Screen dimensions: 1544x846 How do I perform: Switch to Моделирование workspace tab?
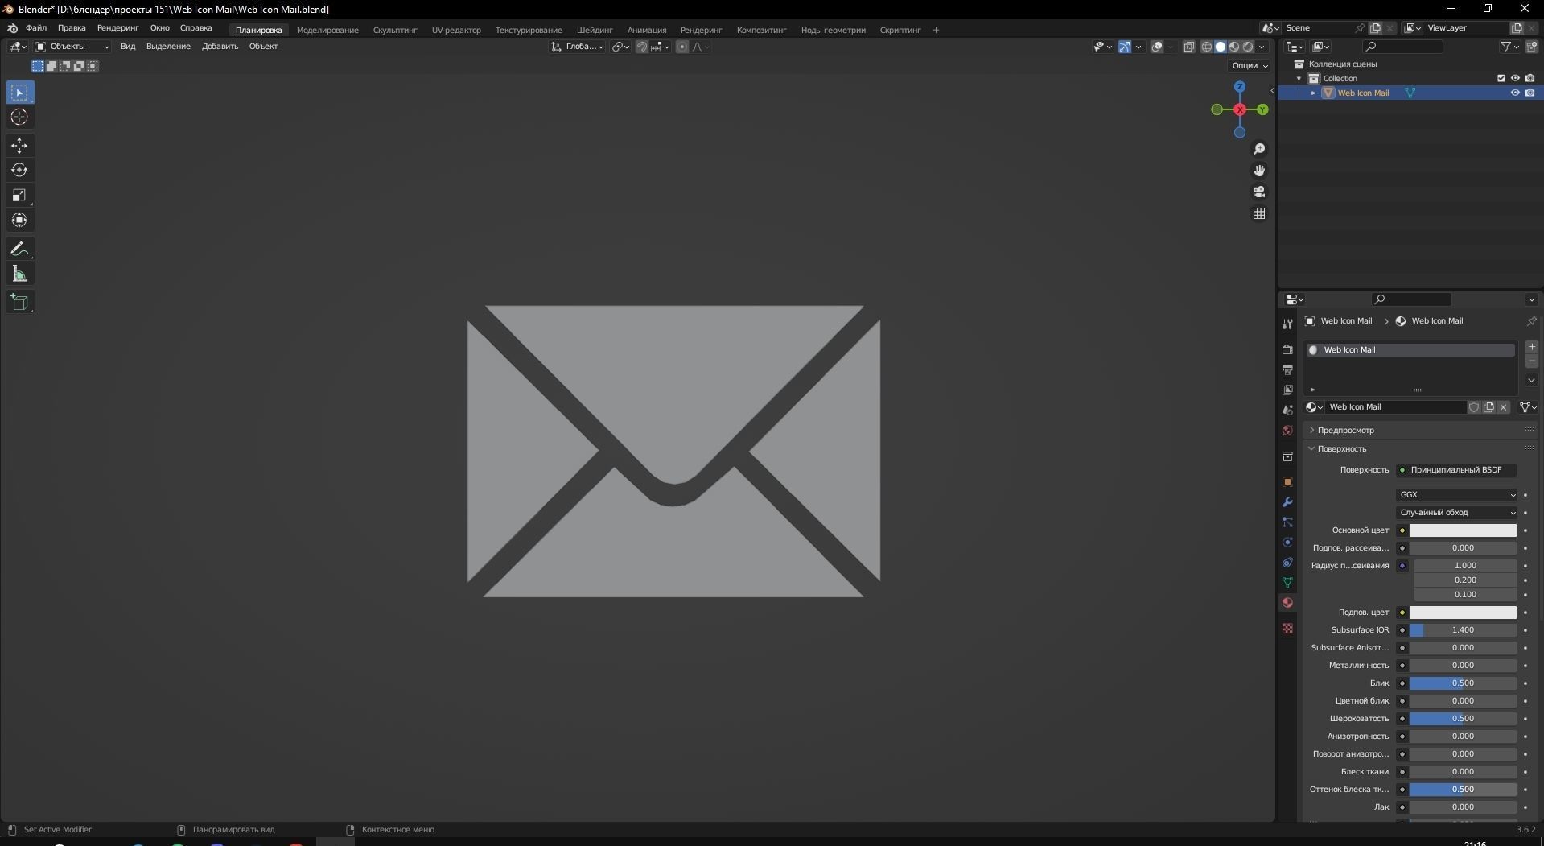pos(327,30)
